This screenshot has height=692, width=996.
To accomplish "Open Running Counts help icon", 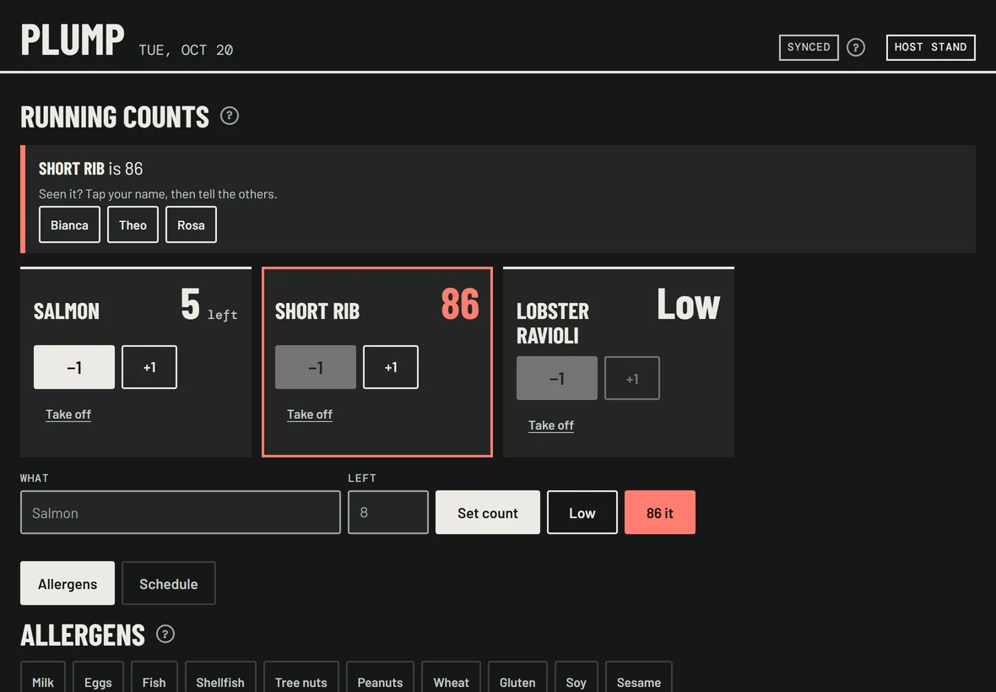I will 230,116.
